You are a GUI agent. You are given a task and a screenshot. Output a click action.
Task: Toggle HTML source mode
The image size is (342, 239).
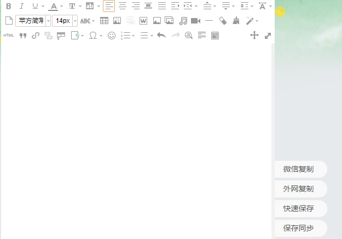pyautogui.click(x=9, y=36)
